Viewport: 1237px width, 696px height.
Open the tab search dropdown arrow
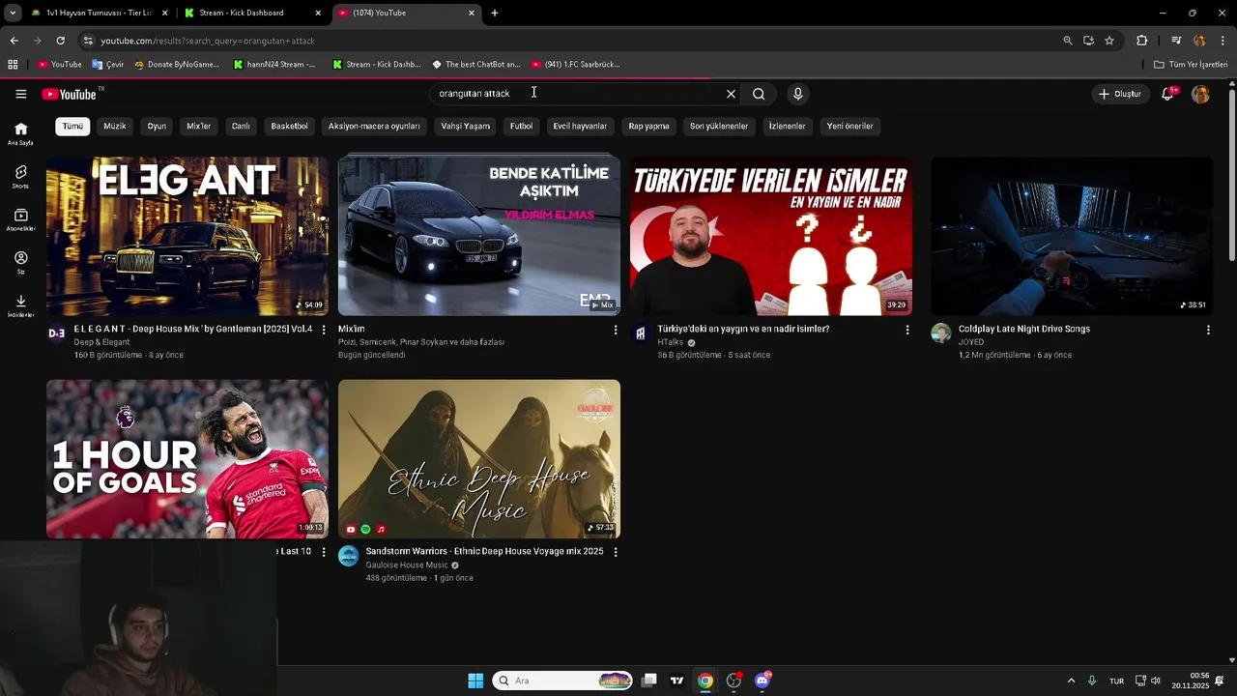pyautogui.click(x=12, y=13)
